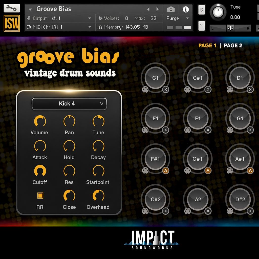Viewport: 259px width, 259px height.
Task: Click the X icon on F1 pad
Action: (208, 130)
